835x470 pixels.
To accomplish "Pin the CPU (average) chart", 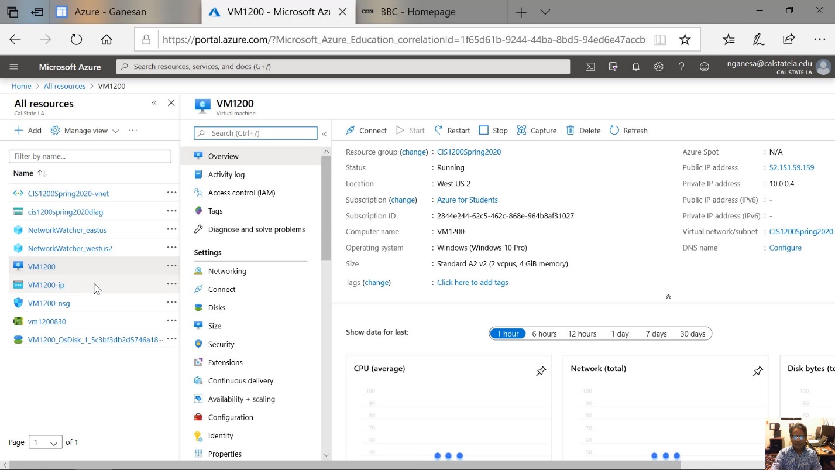I will (x=541, y=371).
